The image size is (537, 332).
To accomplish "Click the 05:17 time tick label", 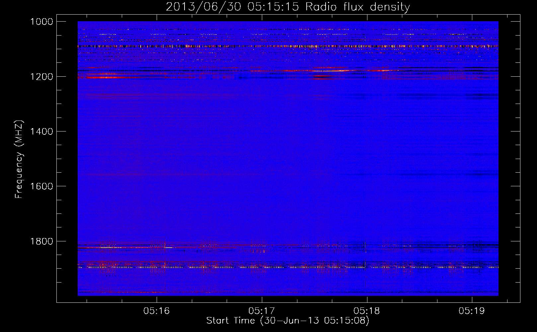I will pyautogui.click(x=262, y=311).
